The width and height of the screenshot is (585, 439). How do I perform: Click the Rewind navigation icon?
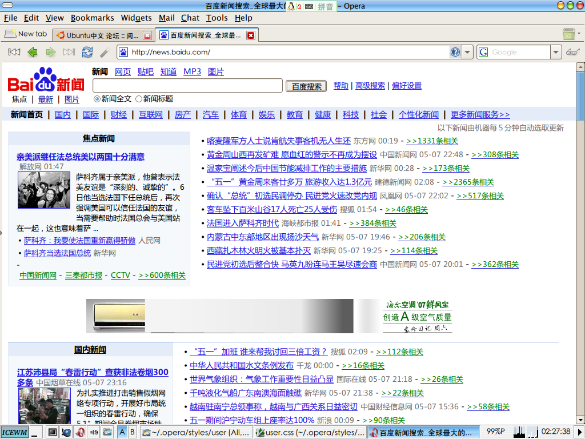(14, 52)
